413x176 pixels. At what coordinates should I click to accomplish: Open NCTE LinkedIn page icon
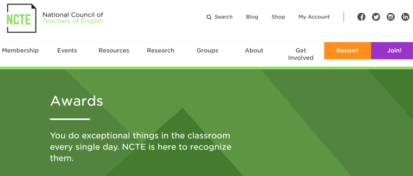[x=405, y=17]
